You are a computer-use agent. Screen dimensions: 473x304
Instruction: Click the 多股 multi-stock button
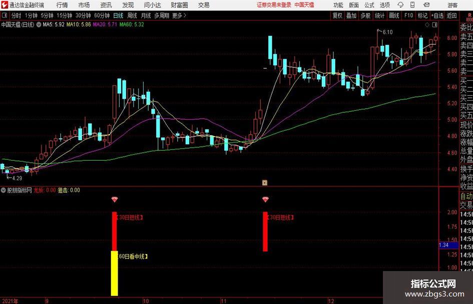[365, 15]
